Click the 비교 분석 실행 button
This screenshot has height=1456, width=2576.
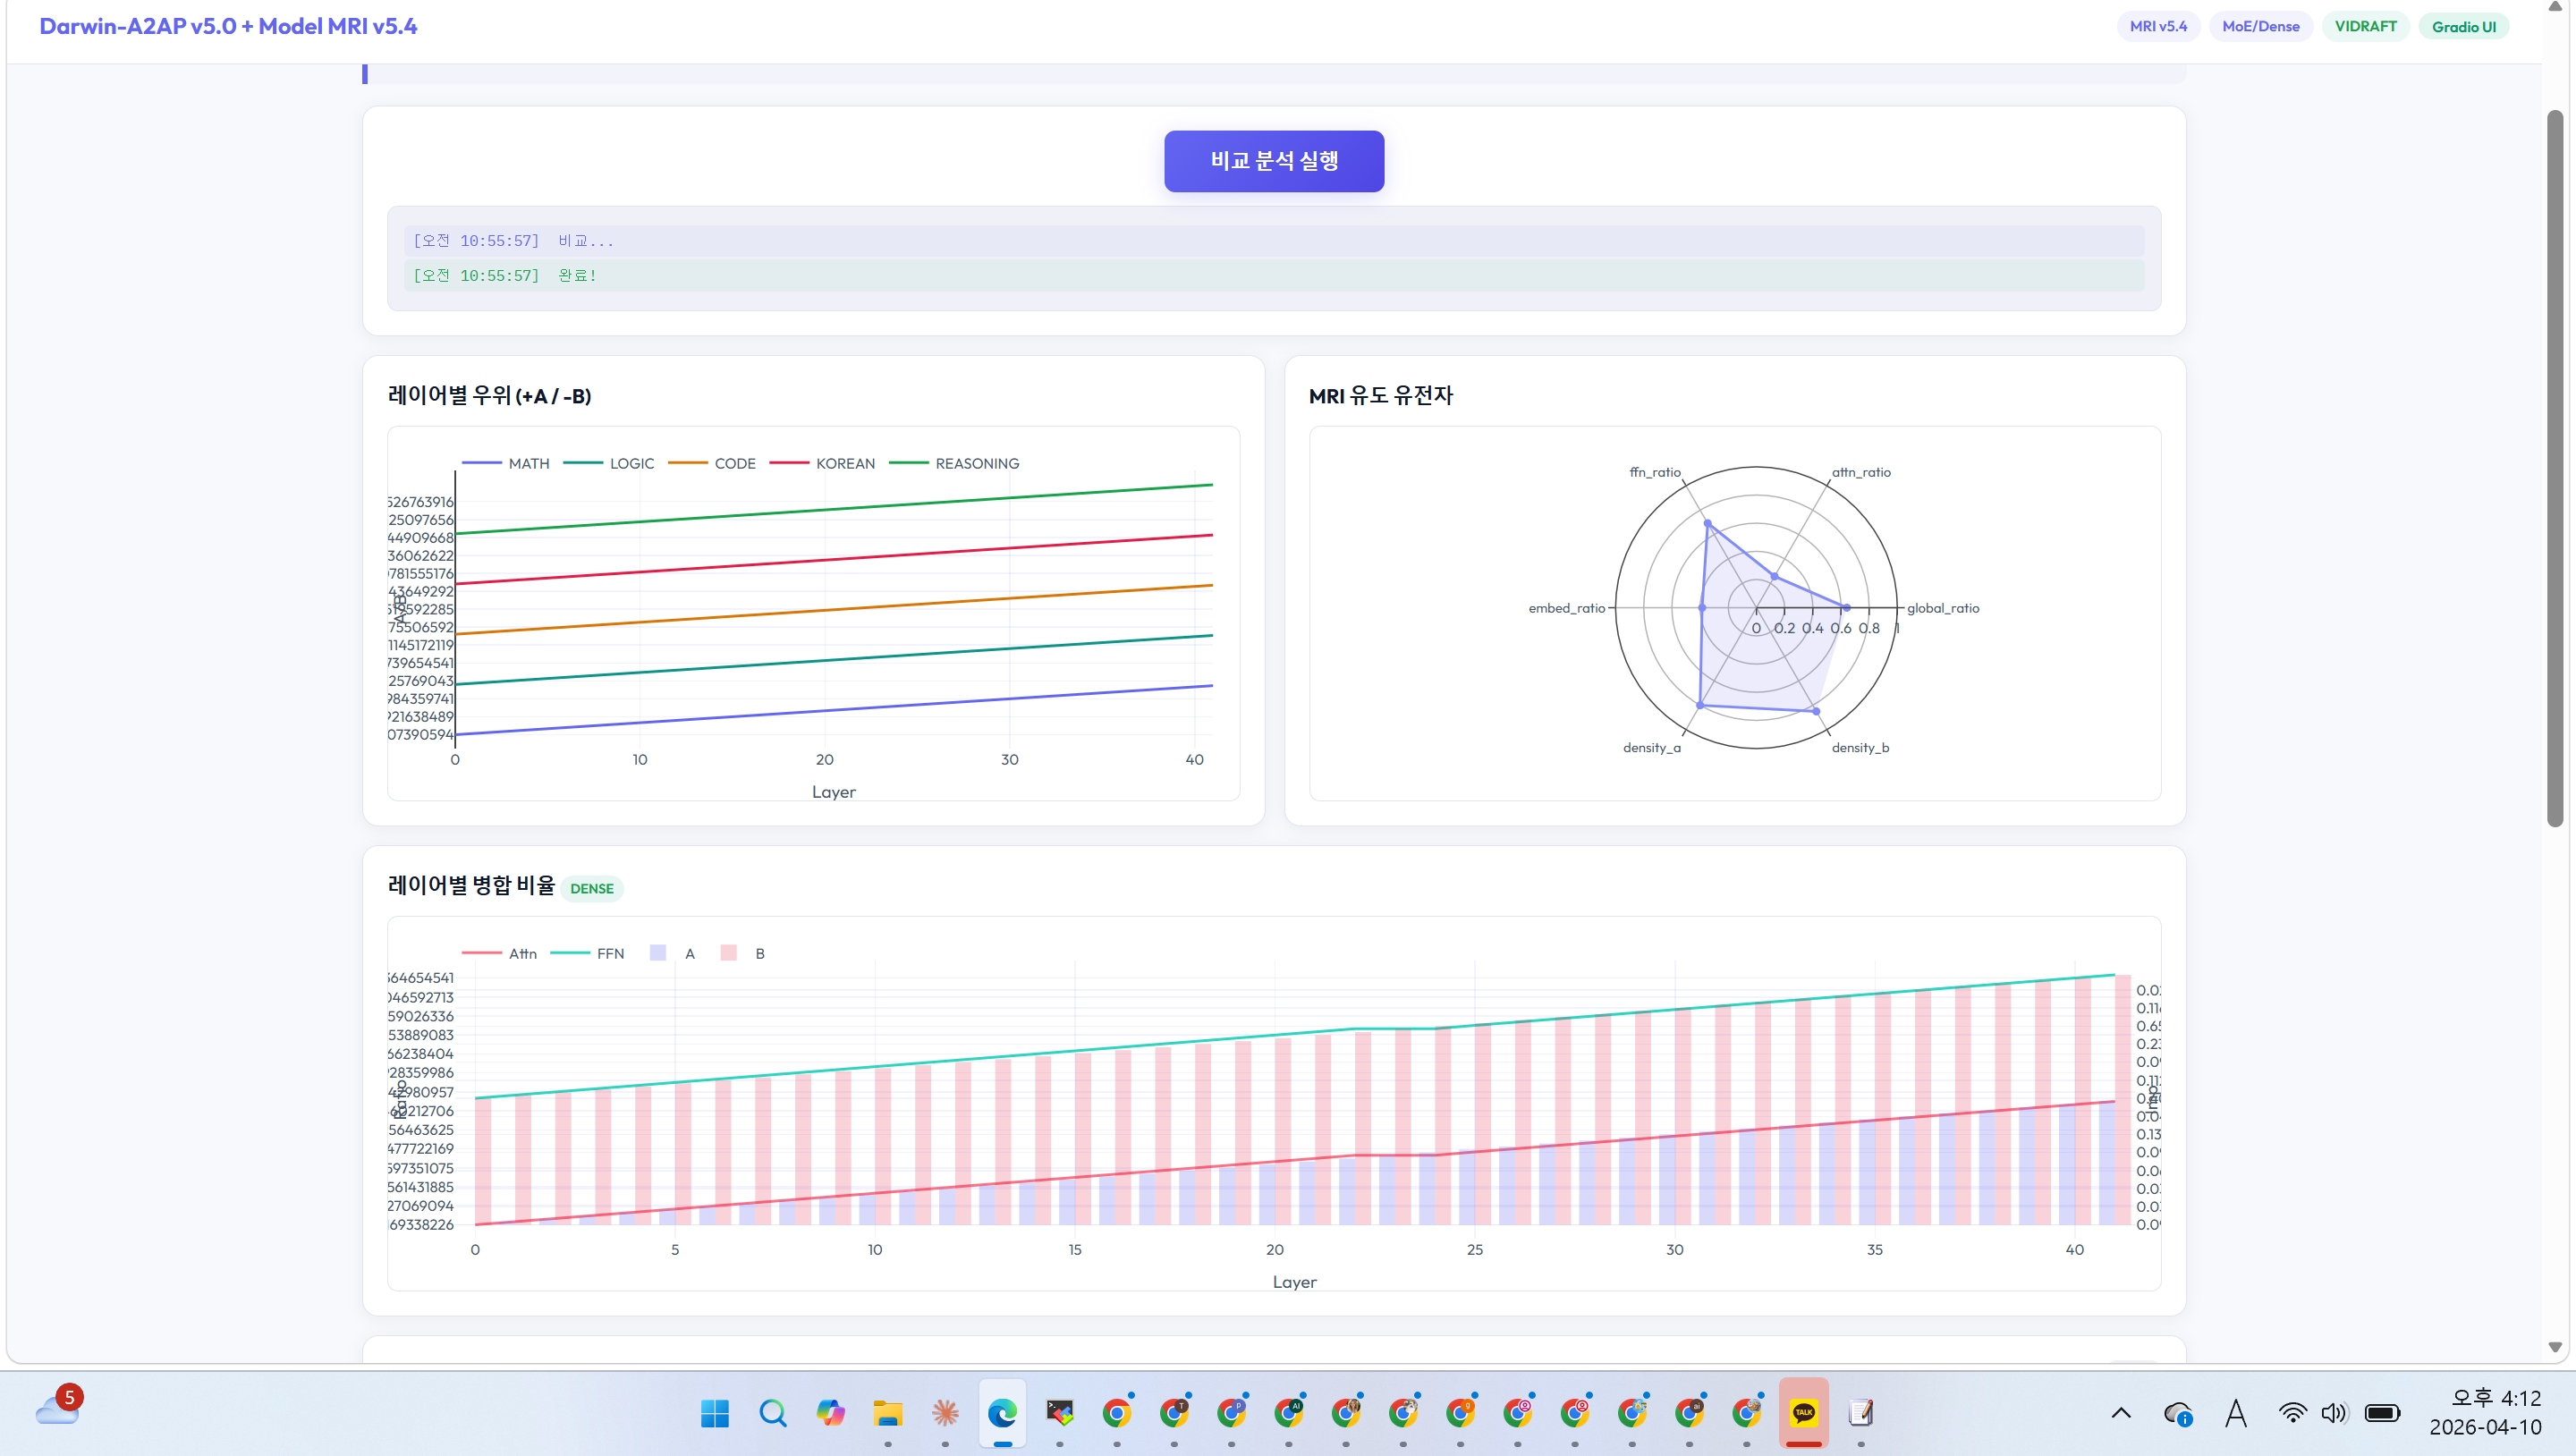1273,161
